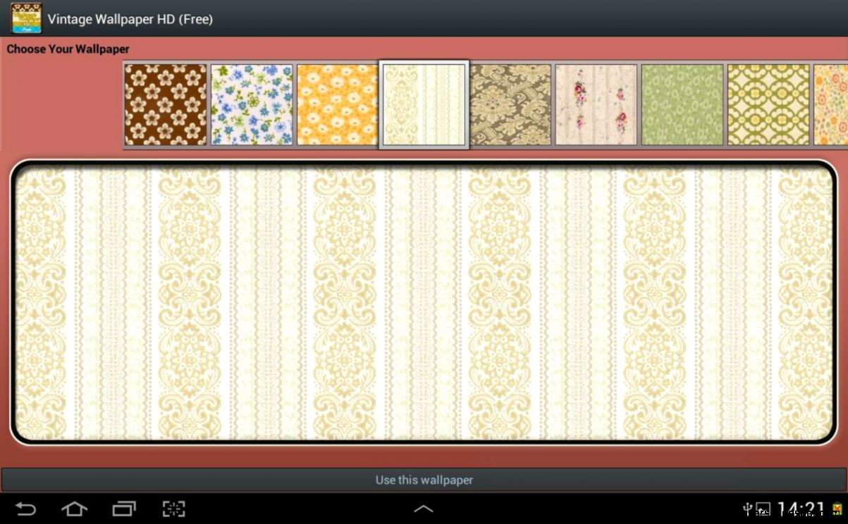Open the clock showing 14:21
The height and width of the screenshot is (524, 848).
coord(800,509)
